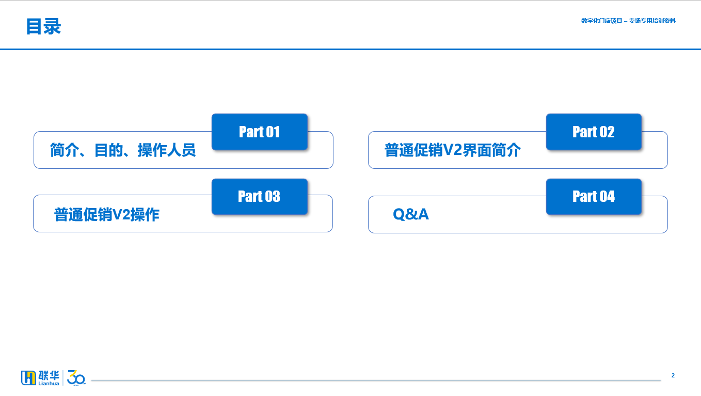Open the 普通促销V2操作 section entry
The image size is (701, 396).
tap(107, 214)
